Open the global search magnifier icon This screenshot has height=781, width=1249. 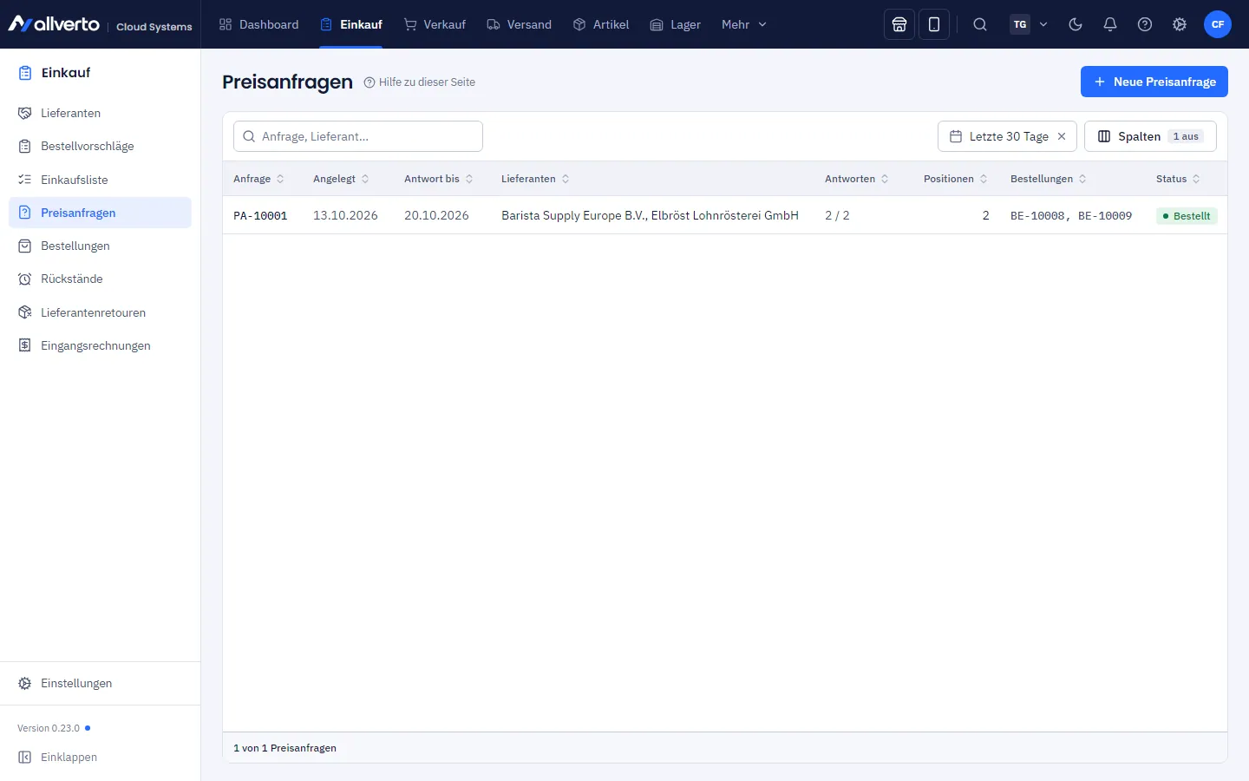[980, 24]
